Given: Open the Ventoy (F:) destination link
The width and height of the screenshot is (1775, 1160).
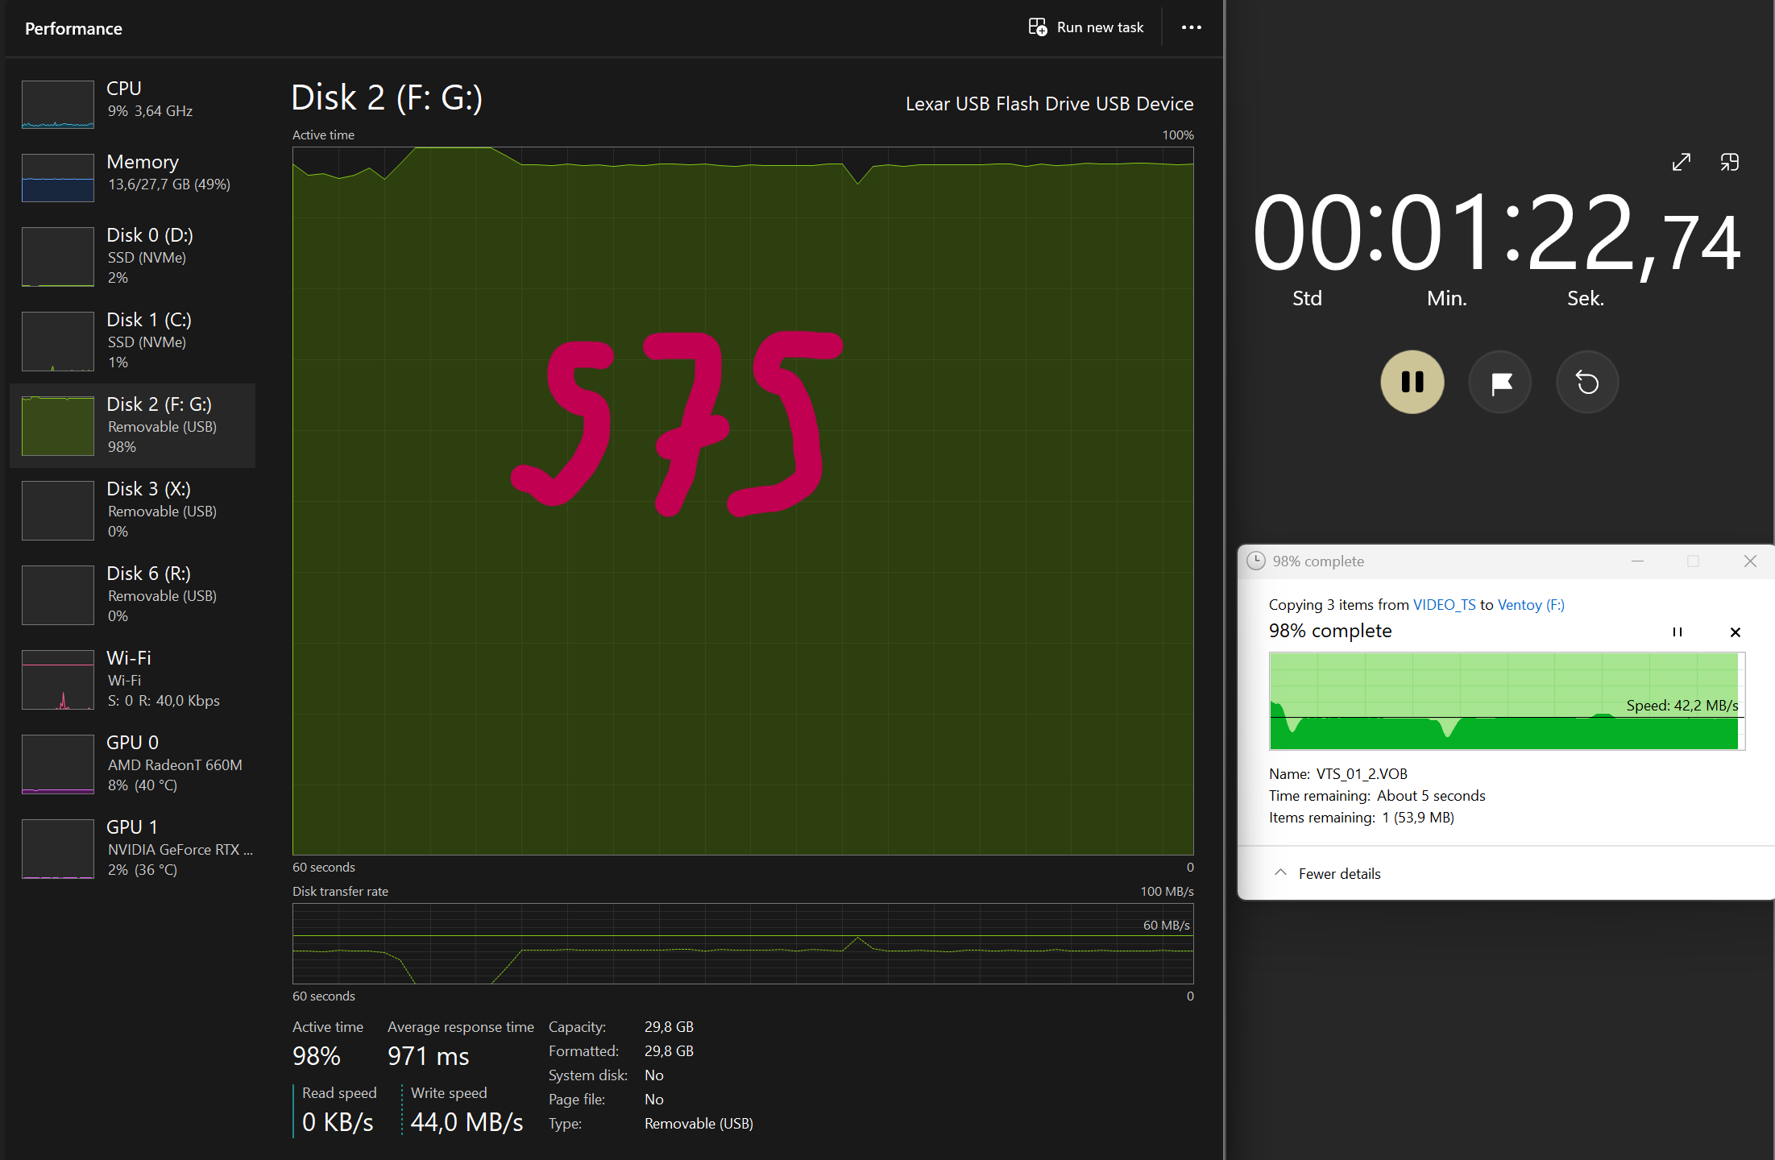Looking at the screenshot, I should coord(1530,605).
